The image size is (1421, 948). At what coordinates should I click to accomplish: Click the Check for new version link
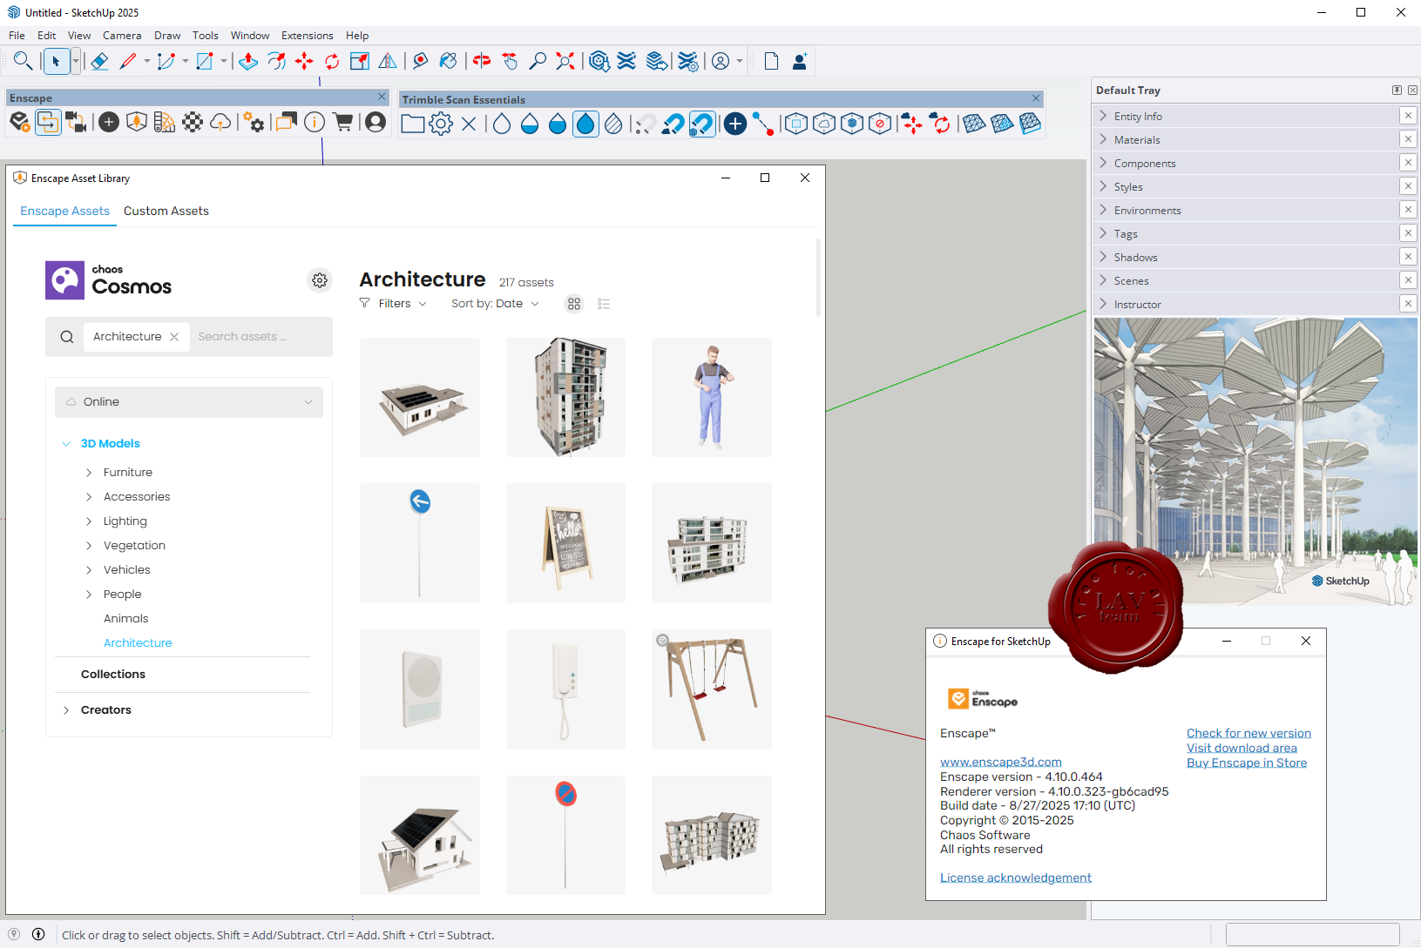(1248, 734)
